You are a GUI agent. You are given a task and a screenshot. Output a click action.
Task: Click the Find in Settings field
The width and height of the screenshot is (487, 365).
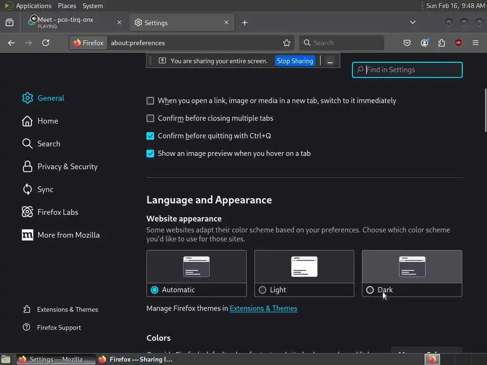[x=407, y=70]
